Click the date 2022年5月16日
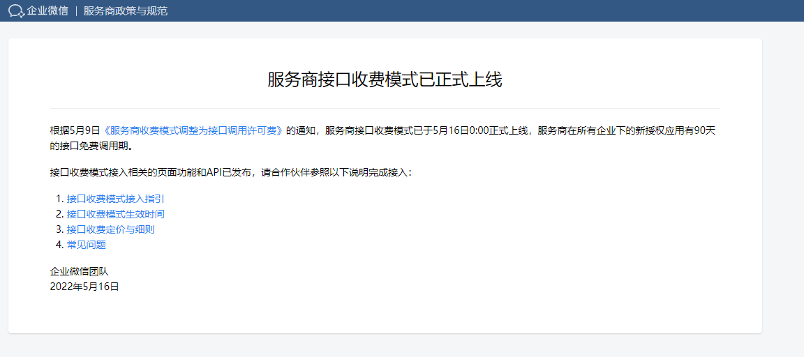This screenshot has width=804, height=357. point(84,287)
